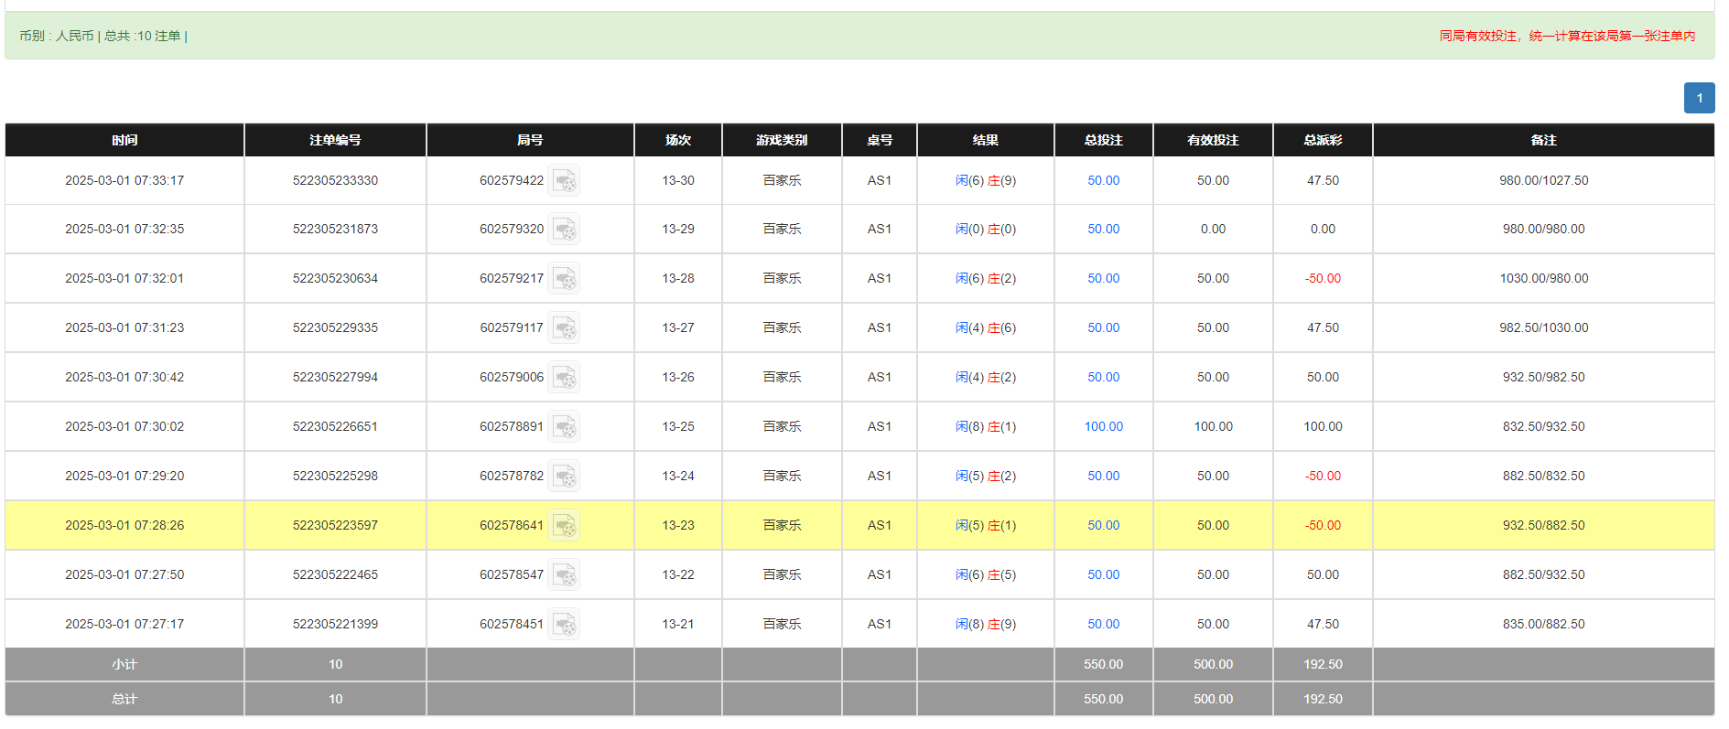Click 50.00 total bet for session 13-21
Screen dimensions: 1729x729
click(x=1103, y=625)
